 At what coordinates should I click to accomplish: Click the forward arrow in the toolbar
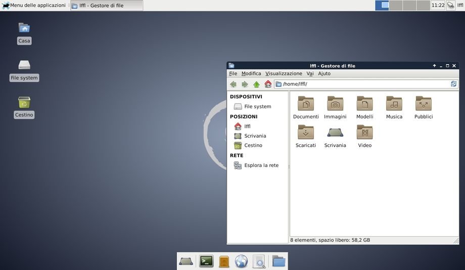pyautogui.click(x=245, y=84)
